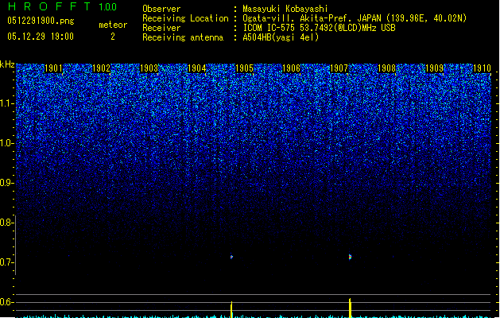Click the meteor echo spot near 1905

pyautogui.click(x=231, y=257)
